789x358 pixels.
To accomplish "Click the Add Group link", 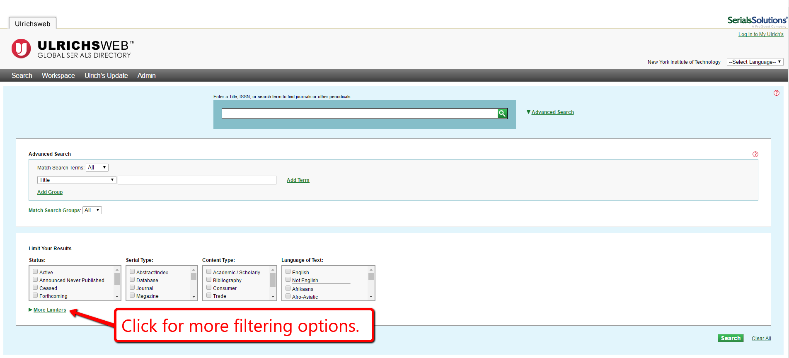I will point(50,192).
